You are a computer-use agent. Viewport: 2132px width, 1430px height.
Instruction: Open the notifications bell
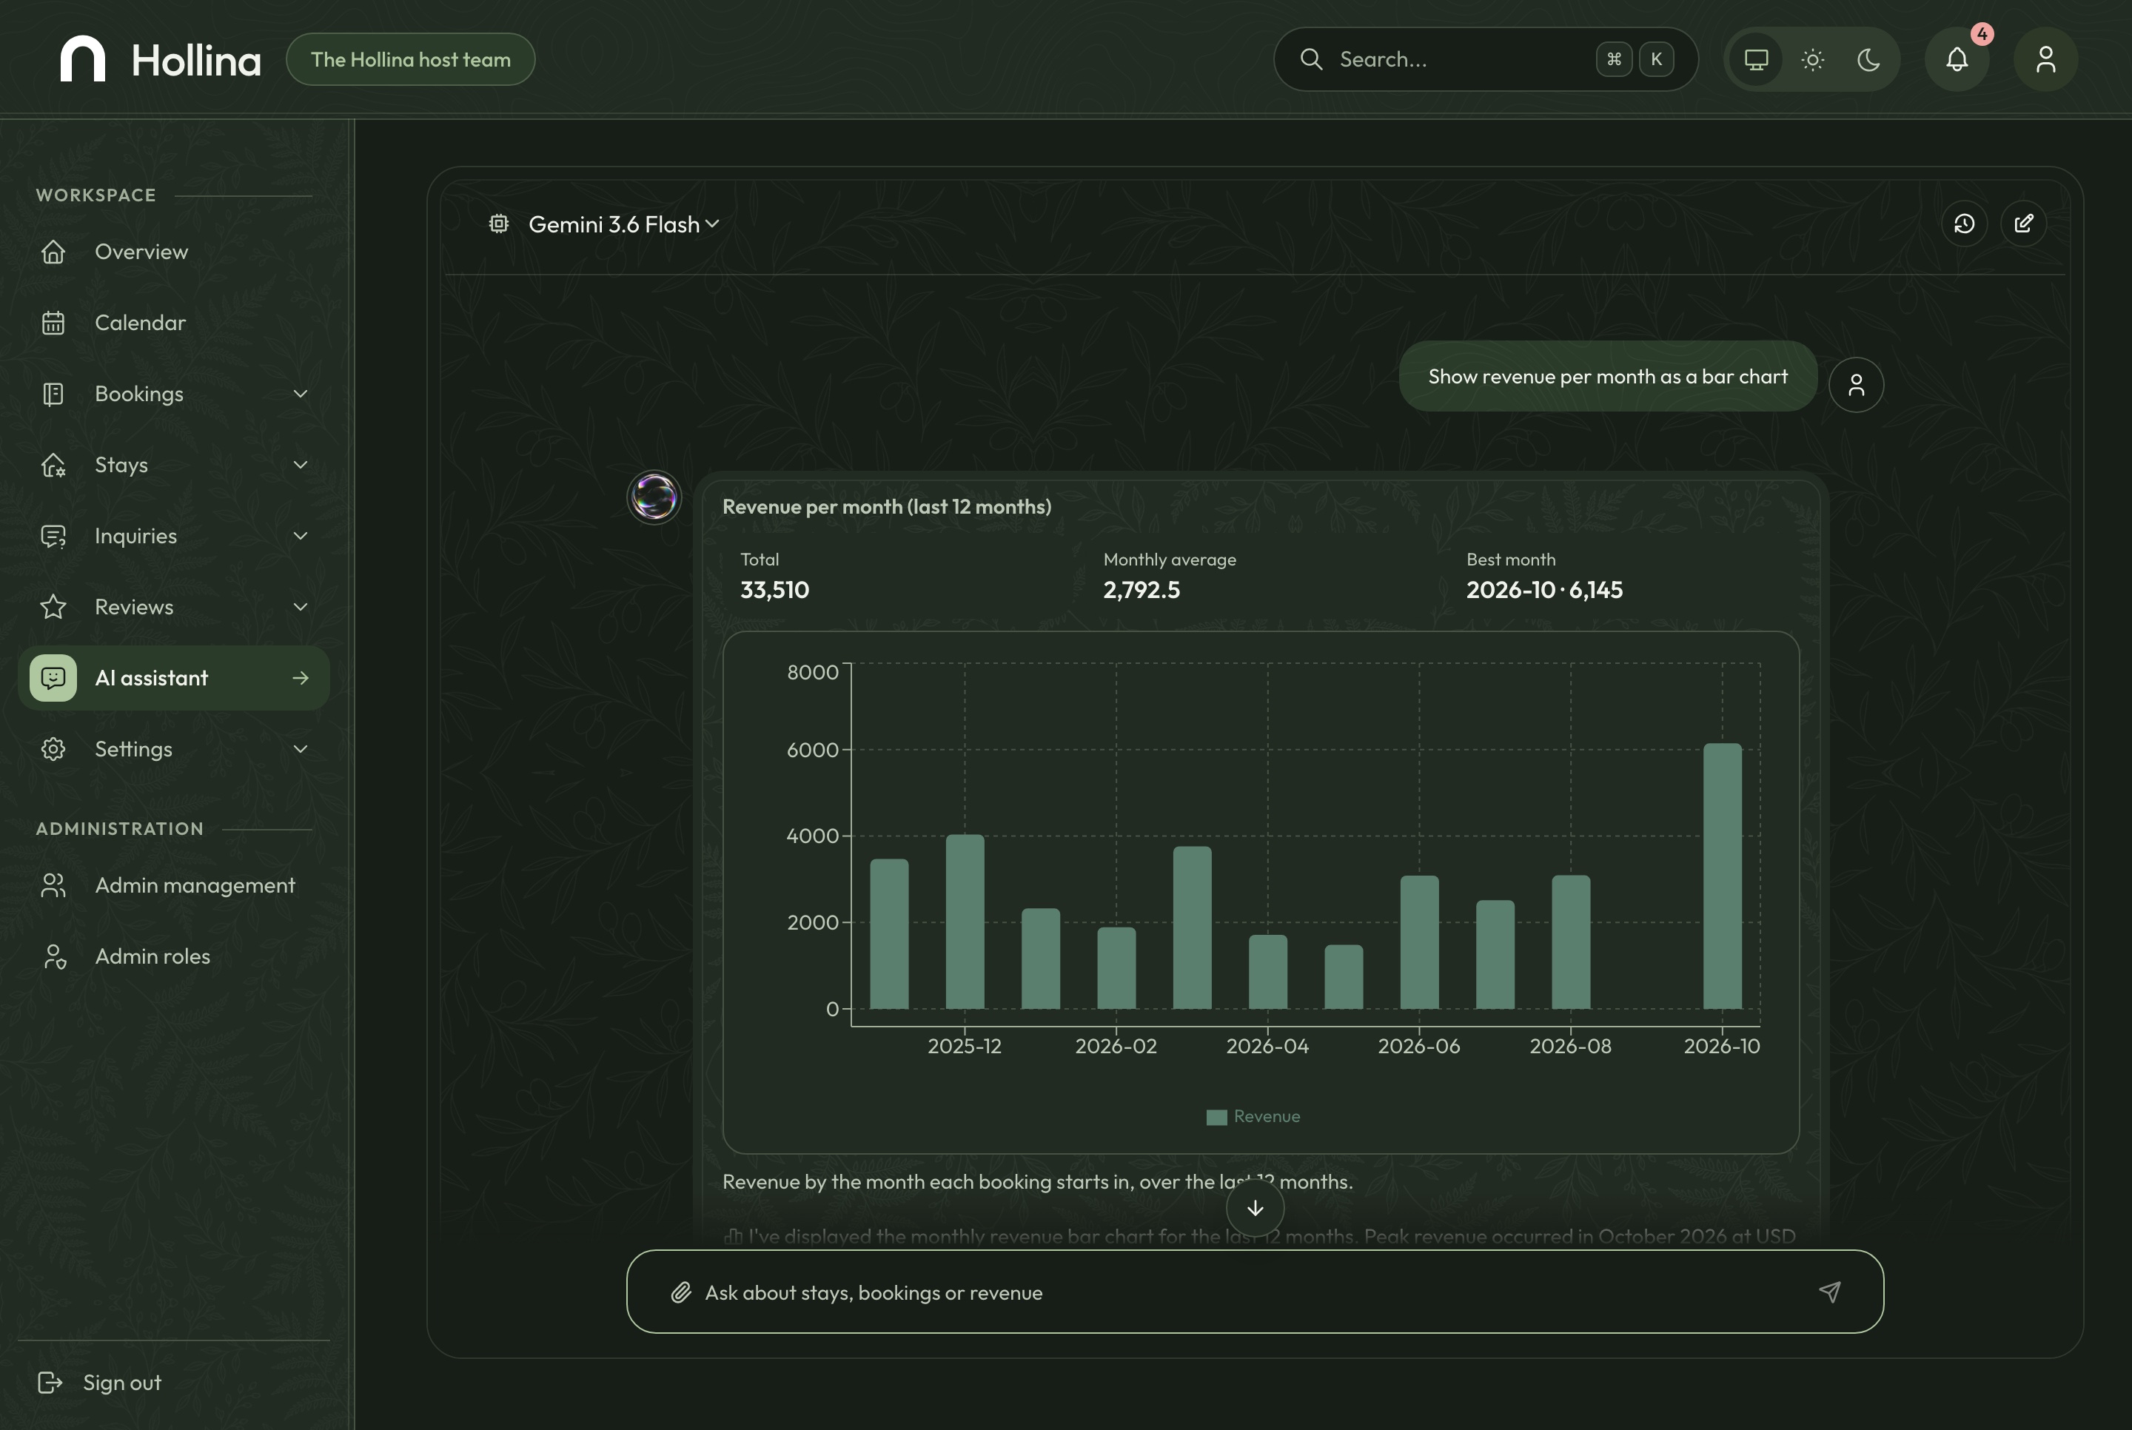pyautogui.click(x=1957, y=59)
